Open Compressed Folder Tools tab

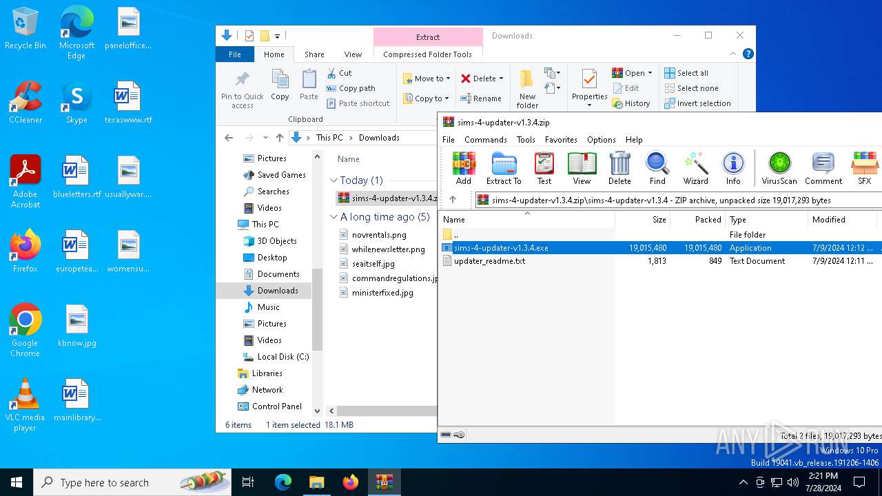click(x=427, y=54)
